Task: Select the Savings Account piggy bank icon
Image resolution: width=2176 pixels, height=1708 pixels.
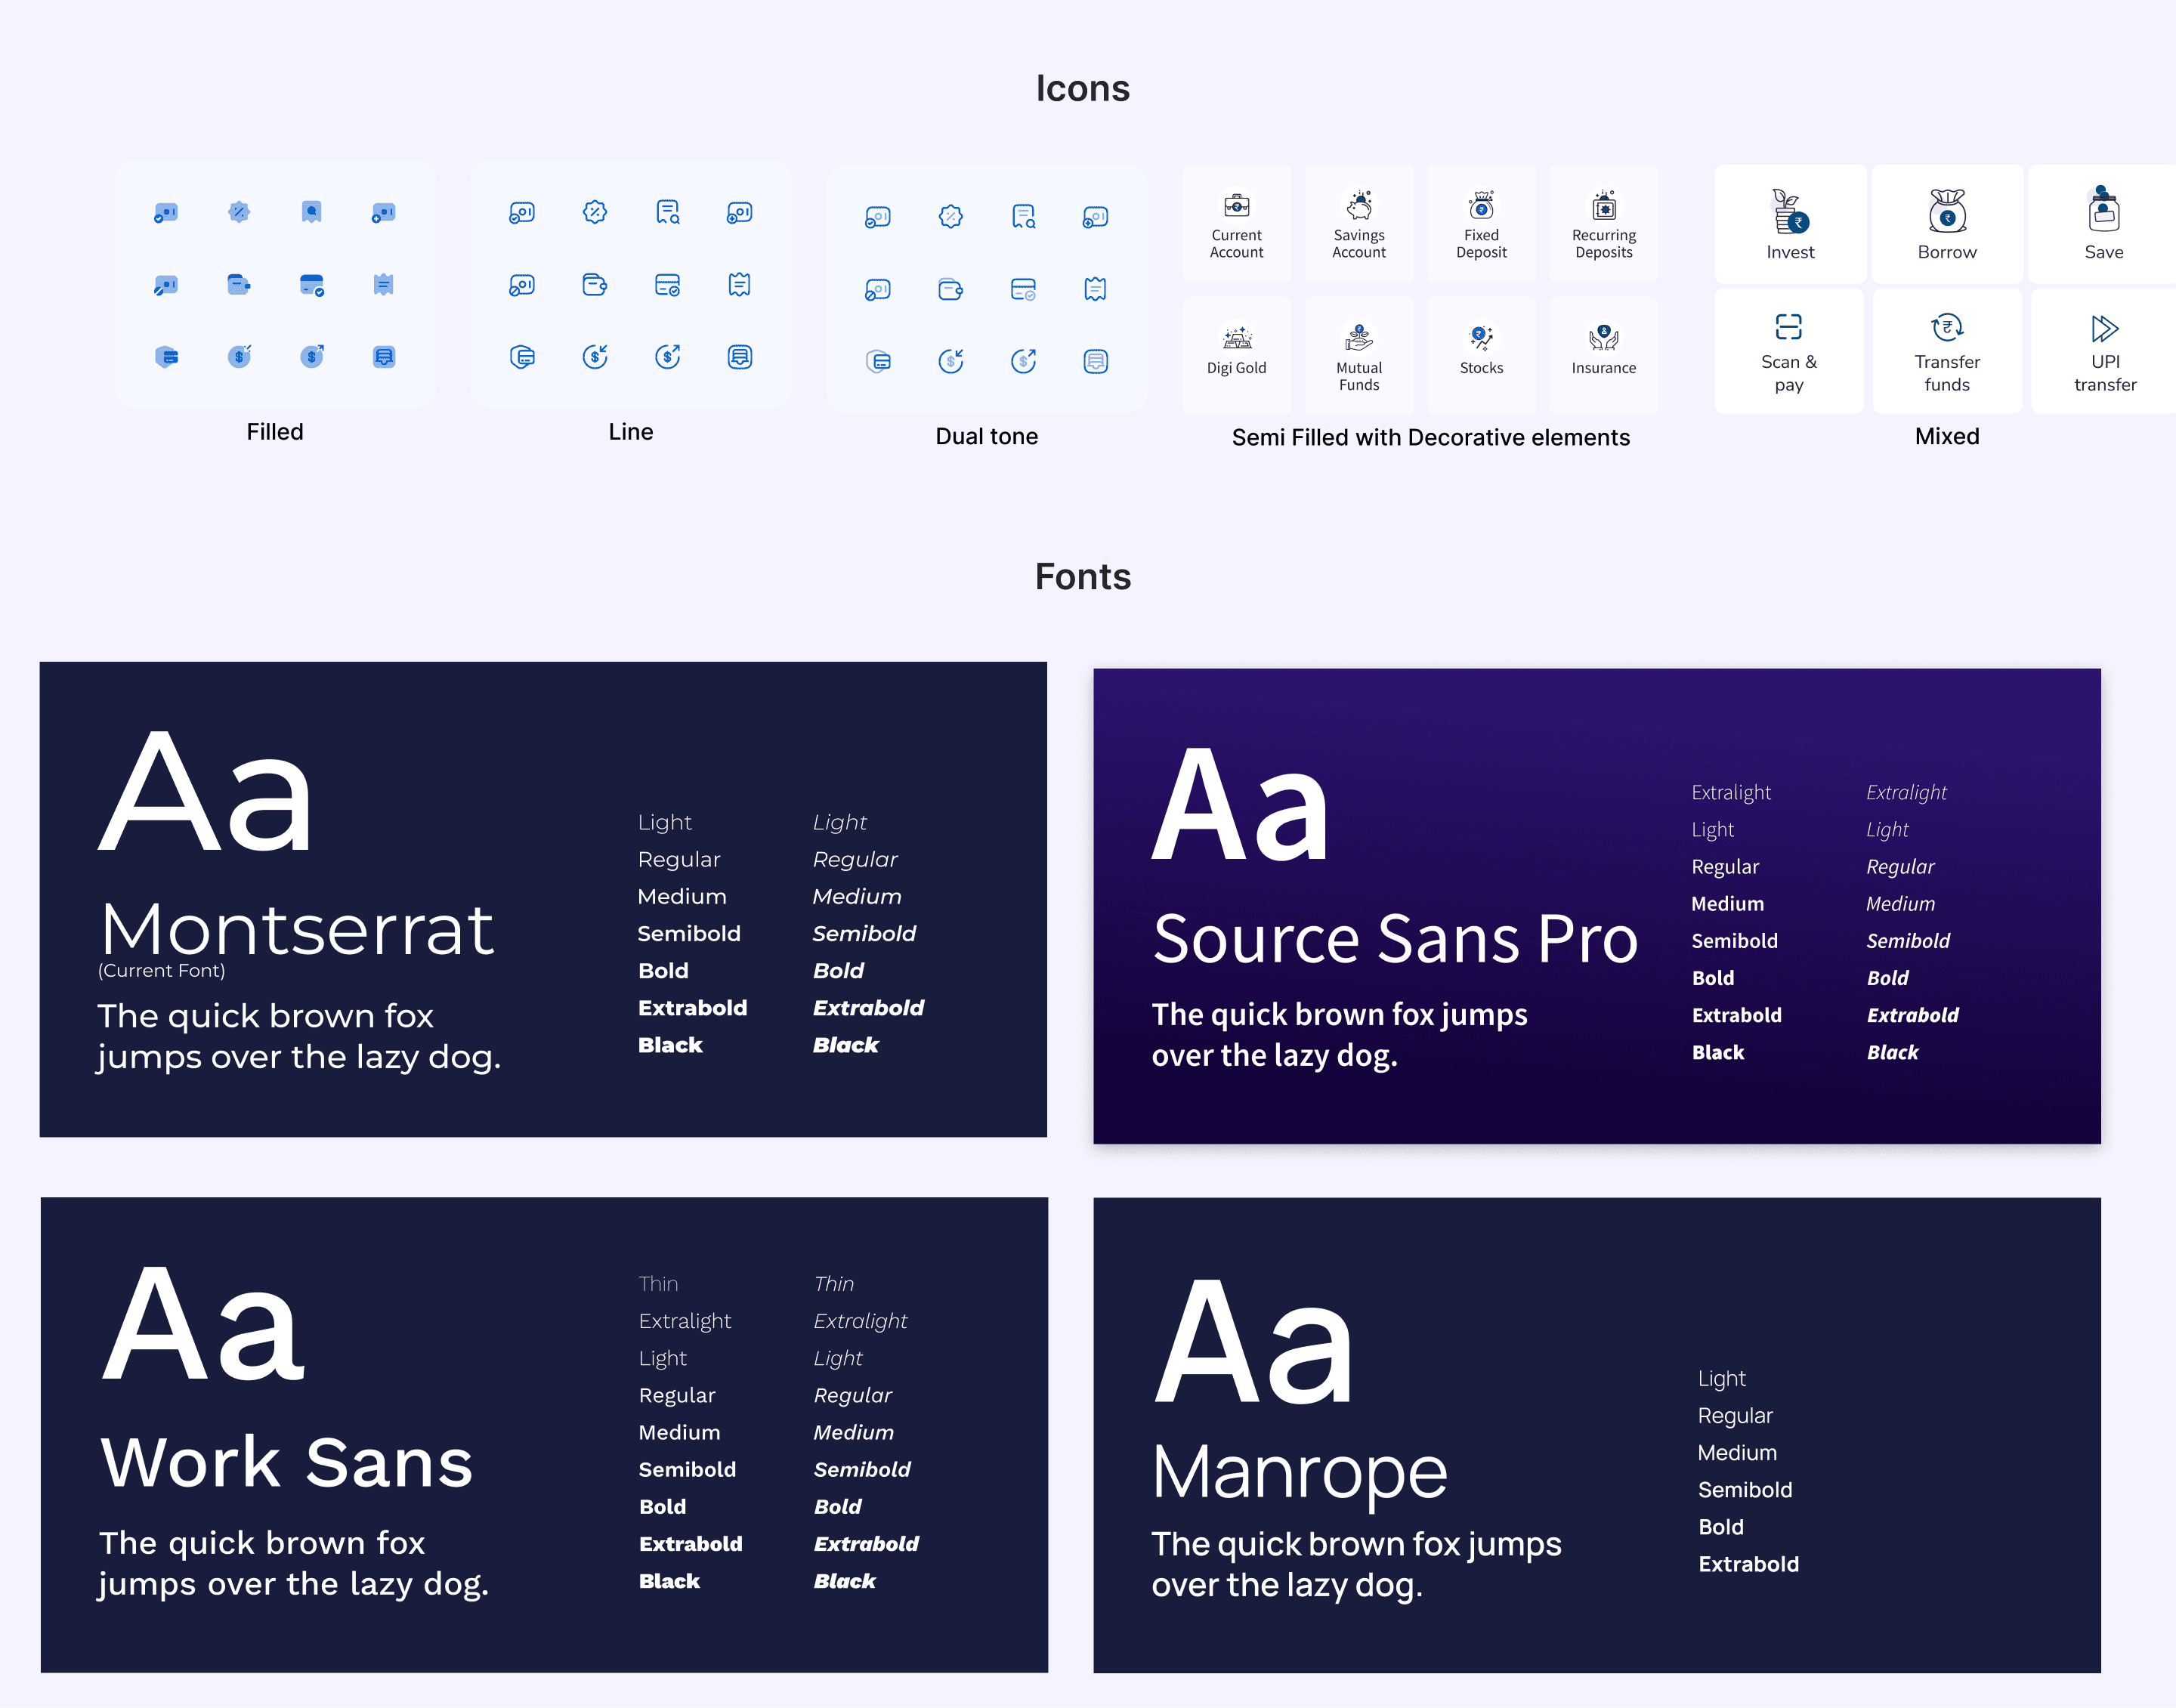Action: coord(1358,206)
